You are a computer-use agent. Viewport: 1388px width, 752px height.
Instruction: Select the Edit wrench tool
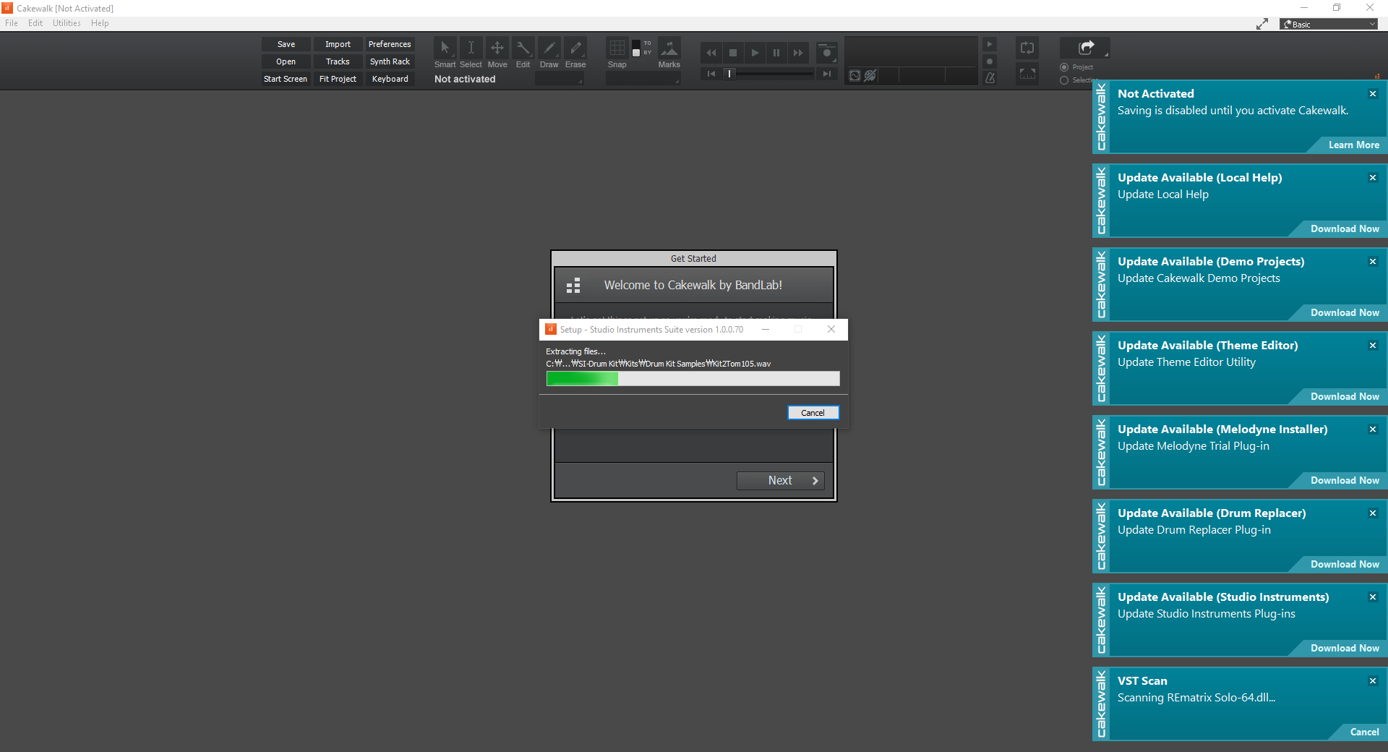coord(523,48)
